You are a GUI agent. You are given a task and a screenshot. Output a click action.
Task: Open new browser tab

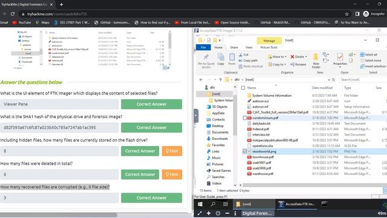click(61, 4)
